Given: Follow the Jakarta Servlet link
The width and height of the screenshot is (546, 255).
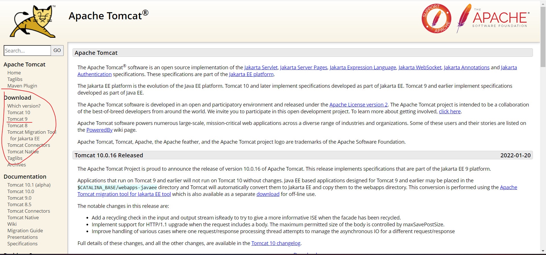Looking at the screenshot, I should (x=261, y=68).
